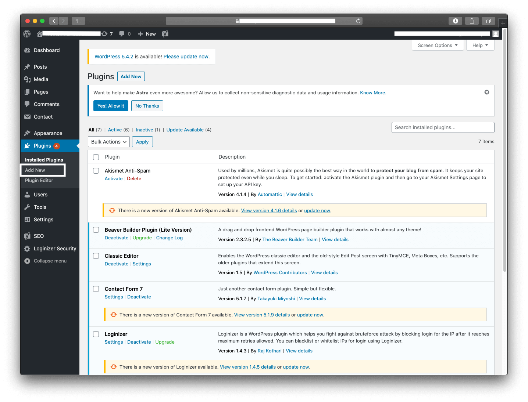Activate the Akismet Anti-Spam plugin
This screenshot has width=528, height=402.
114,179
